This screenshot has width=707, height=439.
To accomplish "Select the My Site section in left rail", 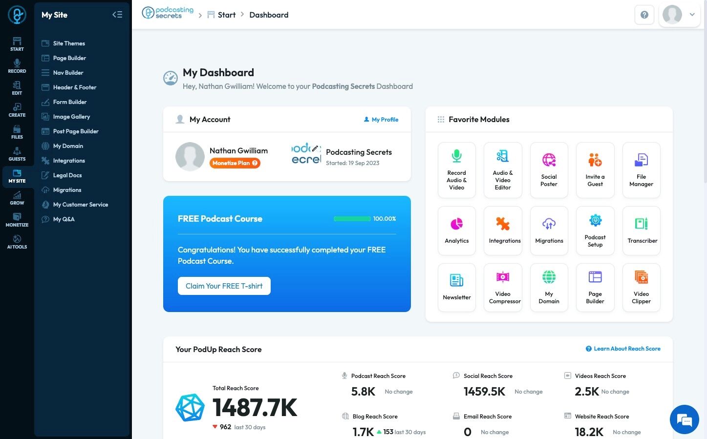I will [17, 176].
